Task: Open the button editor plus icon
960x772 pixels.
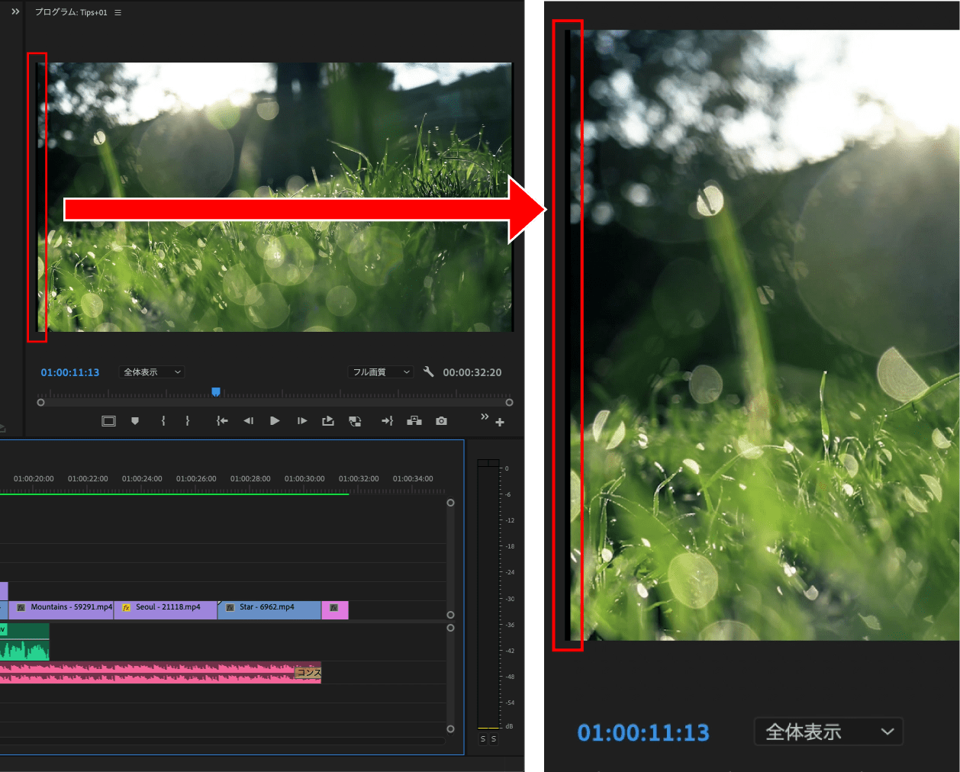Action: 500,422
